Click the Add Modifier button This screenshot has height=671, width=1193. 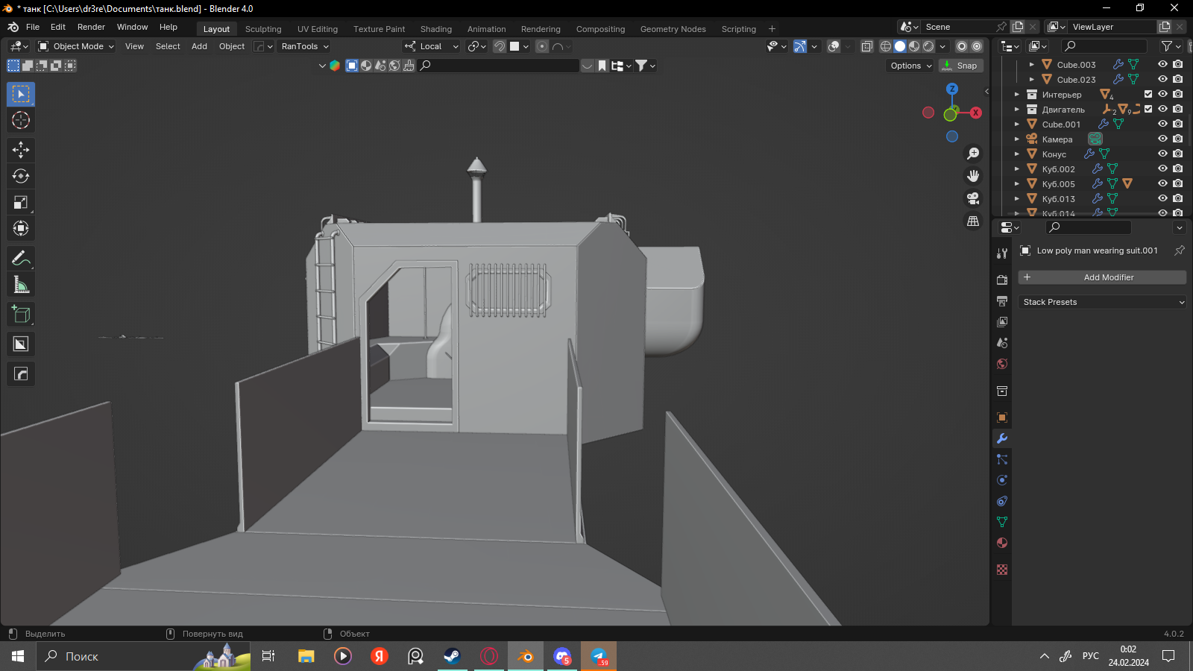pos(1102,277)
